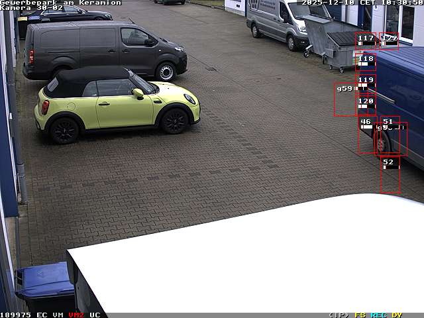Select the tracked object tag 119
The image size is (424, 318).
tap(366, 80)
